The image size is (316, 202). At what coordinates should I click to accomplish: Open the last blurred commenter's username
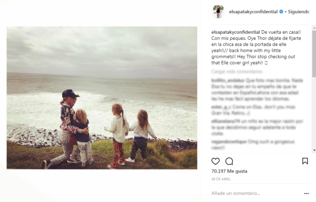(229, 142)
